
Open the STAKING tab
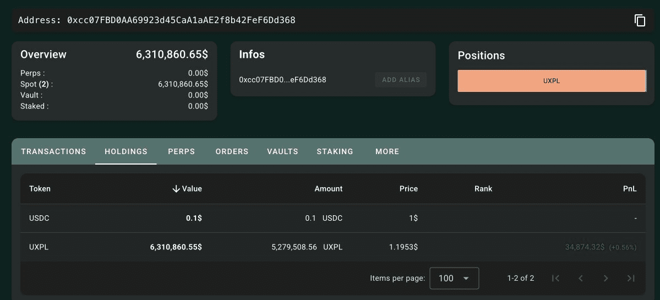tap(335, 151)
